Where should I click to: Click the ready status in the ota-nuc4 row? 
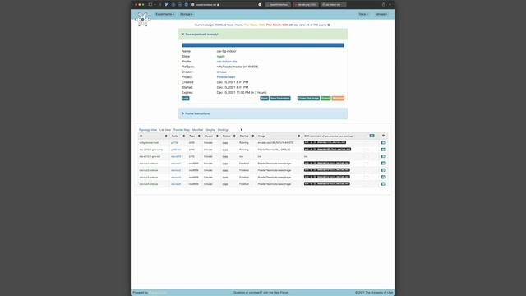point(225,184)
